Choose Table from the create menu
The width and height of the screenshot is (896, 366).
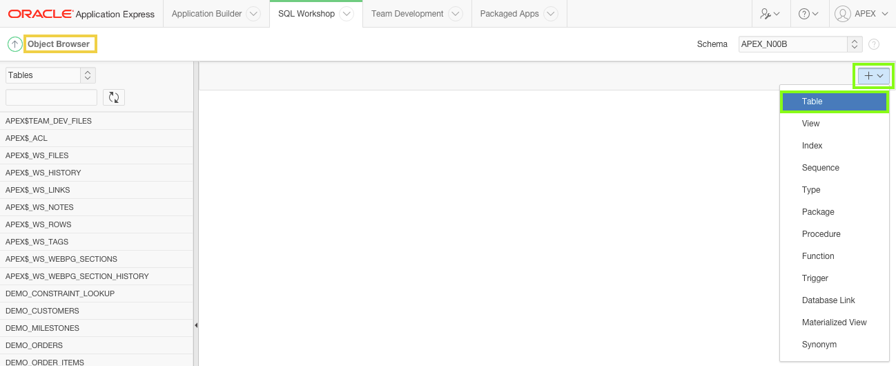point(834,102)
